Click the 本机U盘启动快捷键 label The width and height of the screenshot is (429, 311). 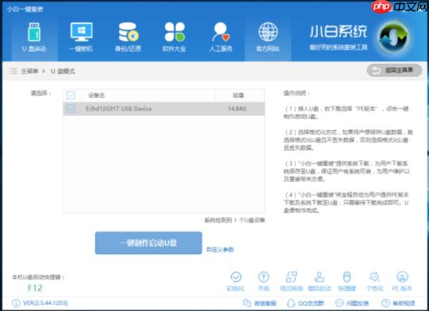[x=38, y=277]
